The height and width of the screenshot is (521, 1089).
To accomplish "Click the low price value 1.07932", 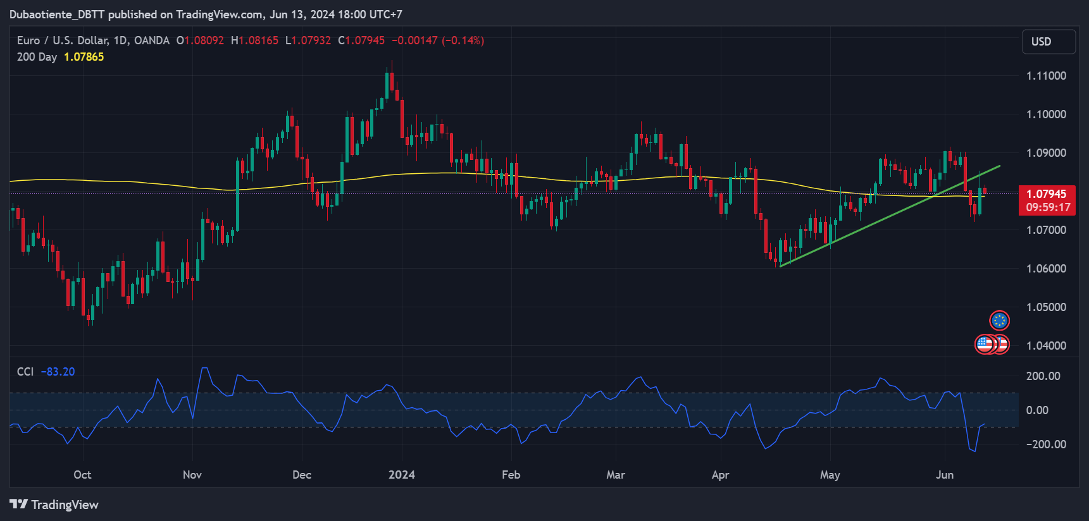I will point(311,40).
